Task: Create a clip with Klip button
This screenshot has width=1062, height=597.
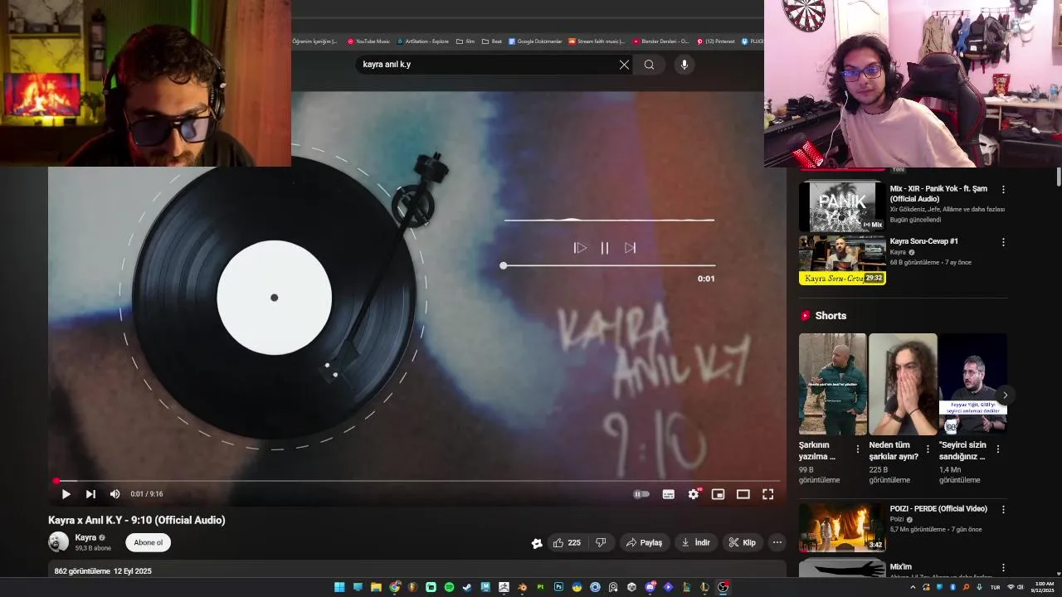Action: point(742,543)
